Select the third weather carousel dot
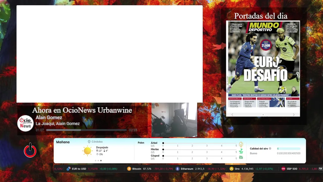The image size is (323, 182). click(101, 161)
